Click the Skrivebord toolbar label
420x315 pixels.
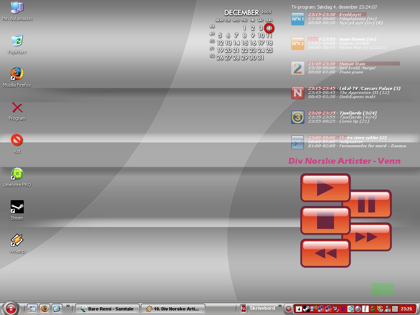point(262,308)
